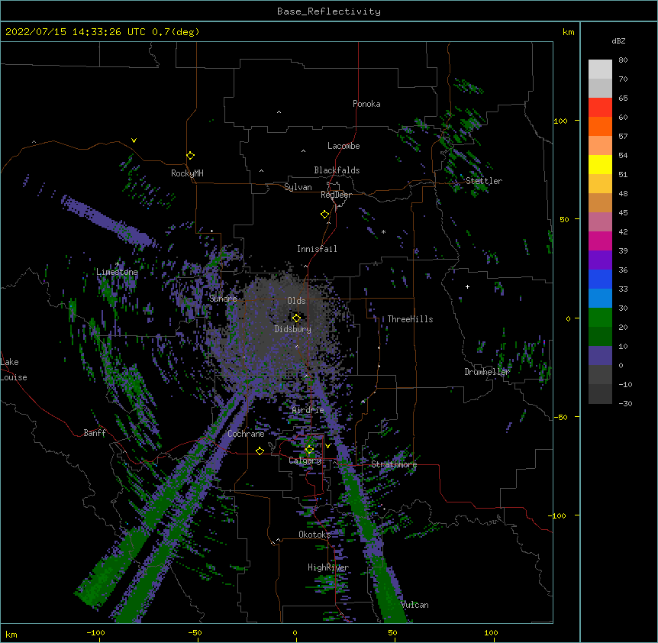The width and height of the screenshot is (658, 643).
Task: Click the yellow V marker northwest of RockyMH
Action: tap(134, 141)
